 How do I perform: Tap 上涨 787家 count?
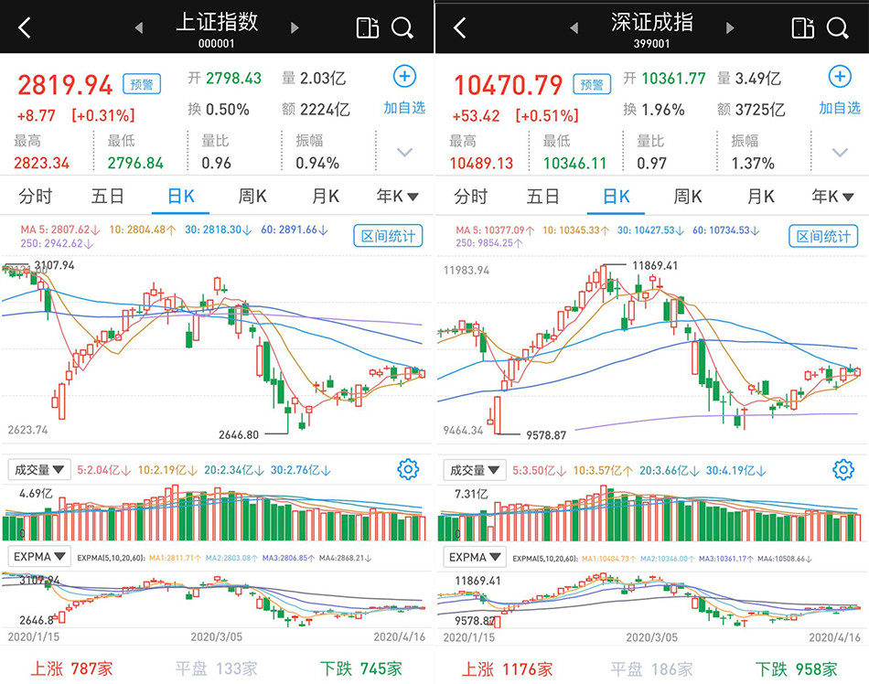tap(71, 668)
